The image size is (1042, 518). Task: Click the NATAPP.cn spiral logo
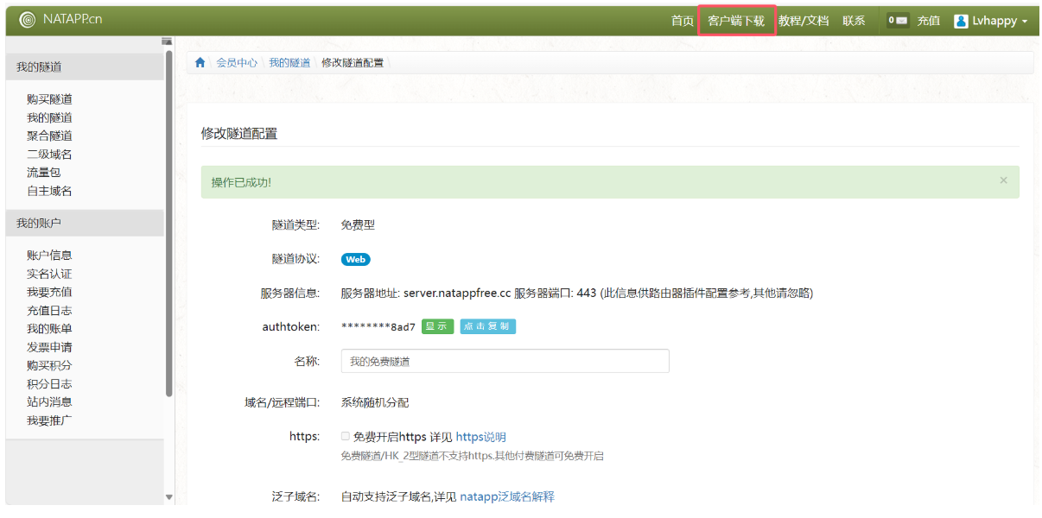click(27, 20)
